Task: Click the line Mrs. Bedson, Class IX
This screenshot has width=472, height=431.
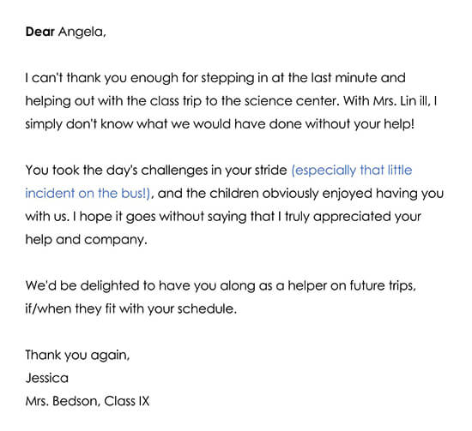Action: pos(88,401)
